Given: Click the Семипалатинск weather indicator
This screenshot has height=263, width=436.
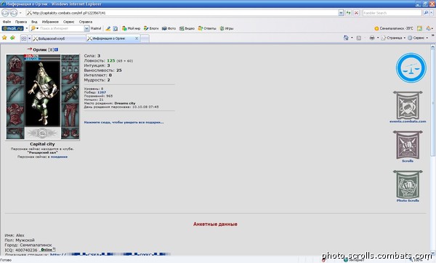Looking at the screenshot, I should point(393,28).
